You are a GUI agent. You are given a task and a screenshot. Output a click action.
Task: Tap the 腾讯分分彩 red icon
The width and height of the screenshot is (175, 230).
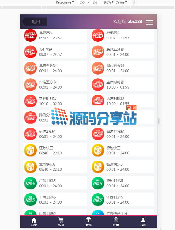[x=30, y=118]
